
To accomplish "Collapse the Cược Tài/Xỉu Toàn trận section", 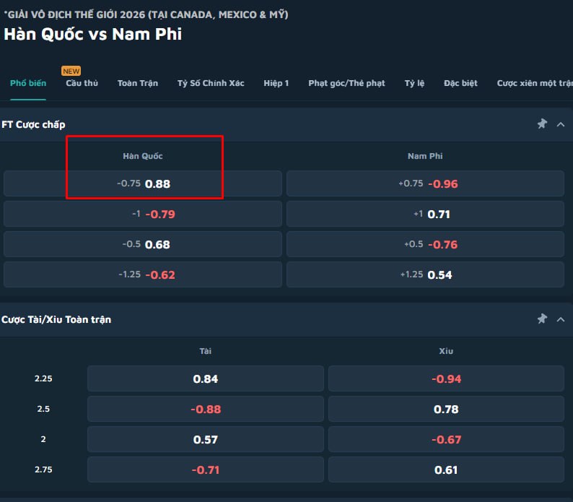I will click(561, 319).
